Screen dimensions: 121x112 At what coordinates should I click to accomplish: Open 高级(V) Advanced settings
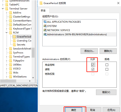(x=106, y=92)
